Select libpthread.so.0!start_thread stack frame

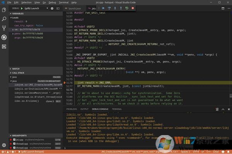pos(36,97)
